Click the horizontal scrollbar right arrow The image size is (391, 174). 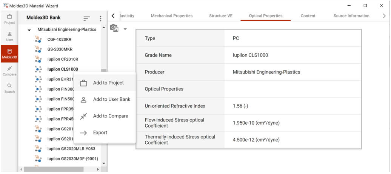(x=98, y=169)
